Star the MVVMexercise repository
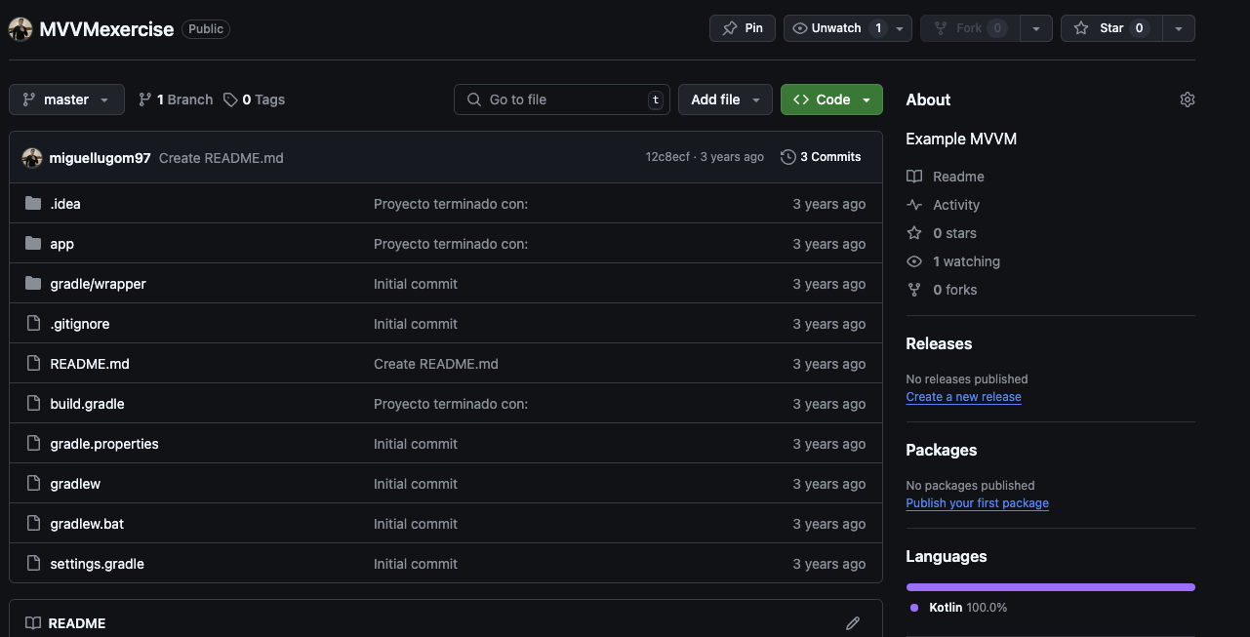The width and height of the screenshot is (1250, 637). 1111,28
